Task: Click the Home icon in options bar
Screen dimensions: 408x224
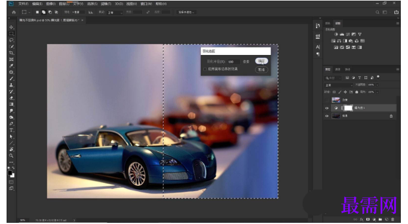Action: pyautogui.click(x=14, y=12)
